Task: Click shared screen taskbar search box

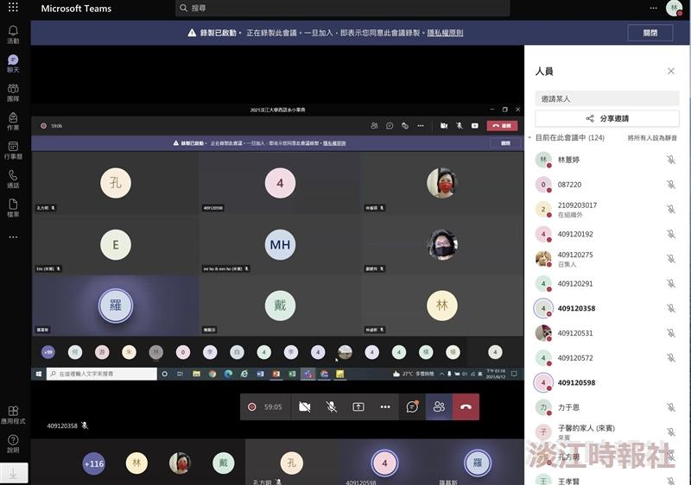Action: pos(102,374)
